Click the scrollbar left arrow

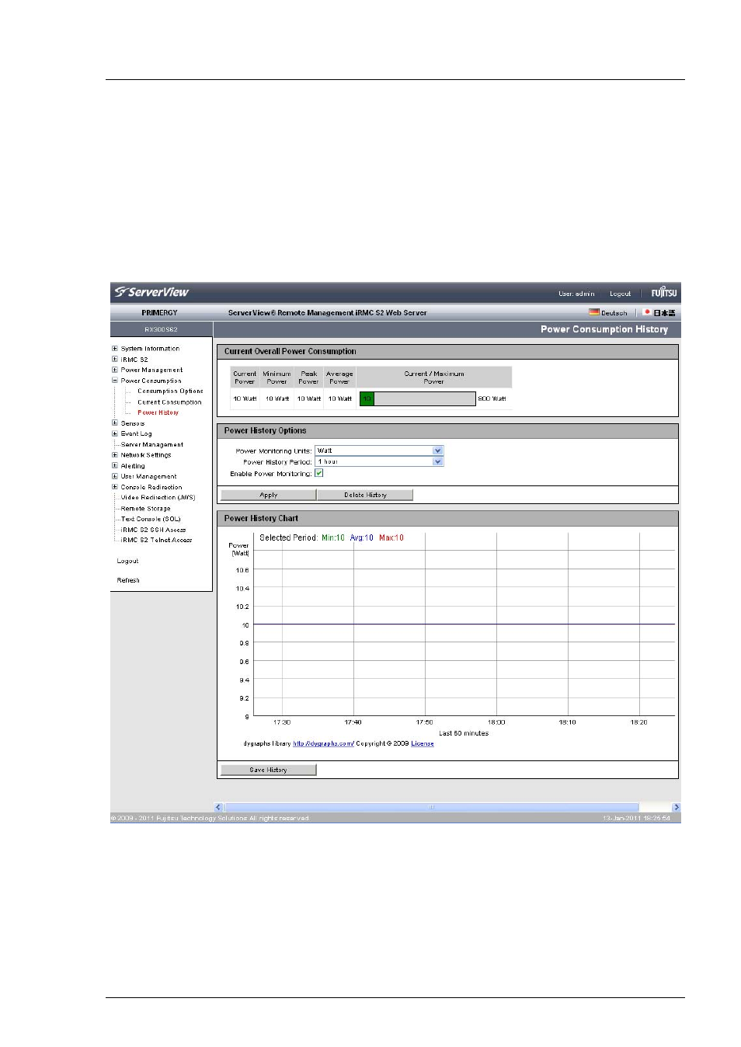218,807
